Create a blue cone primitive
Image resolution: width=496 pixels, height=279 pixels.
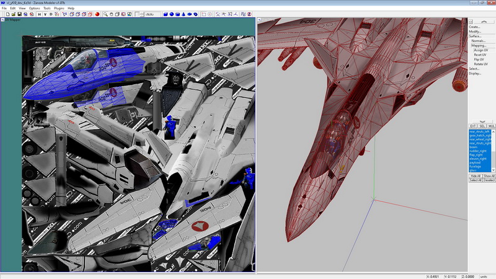tap(184, 14)
